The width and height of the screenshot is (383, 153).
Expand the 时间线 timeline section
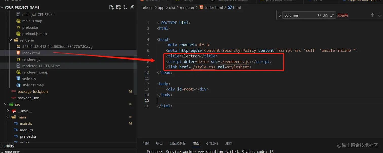click(9, 146)
